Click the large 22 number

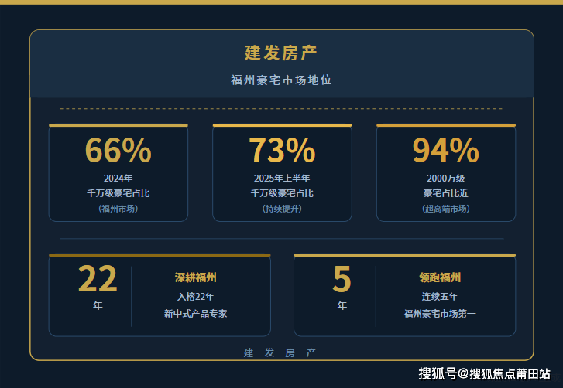tap(98, 279)
